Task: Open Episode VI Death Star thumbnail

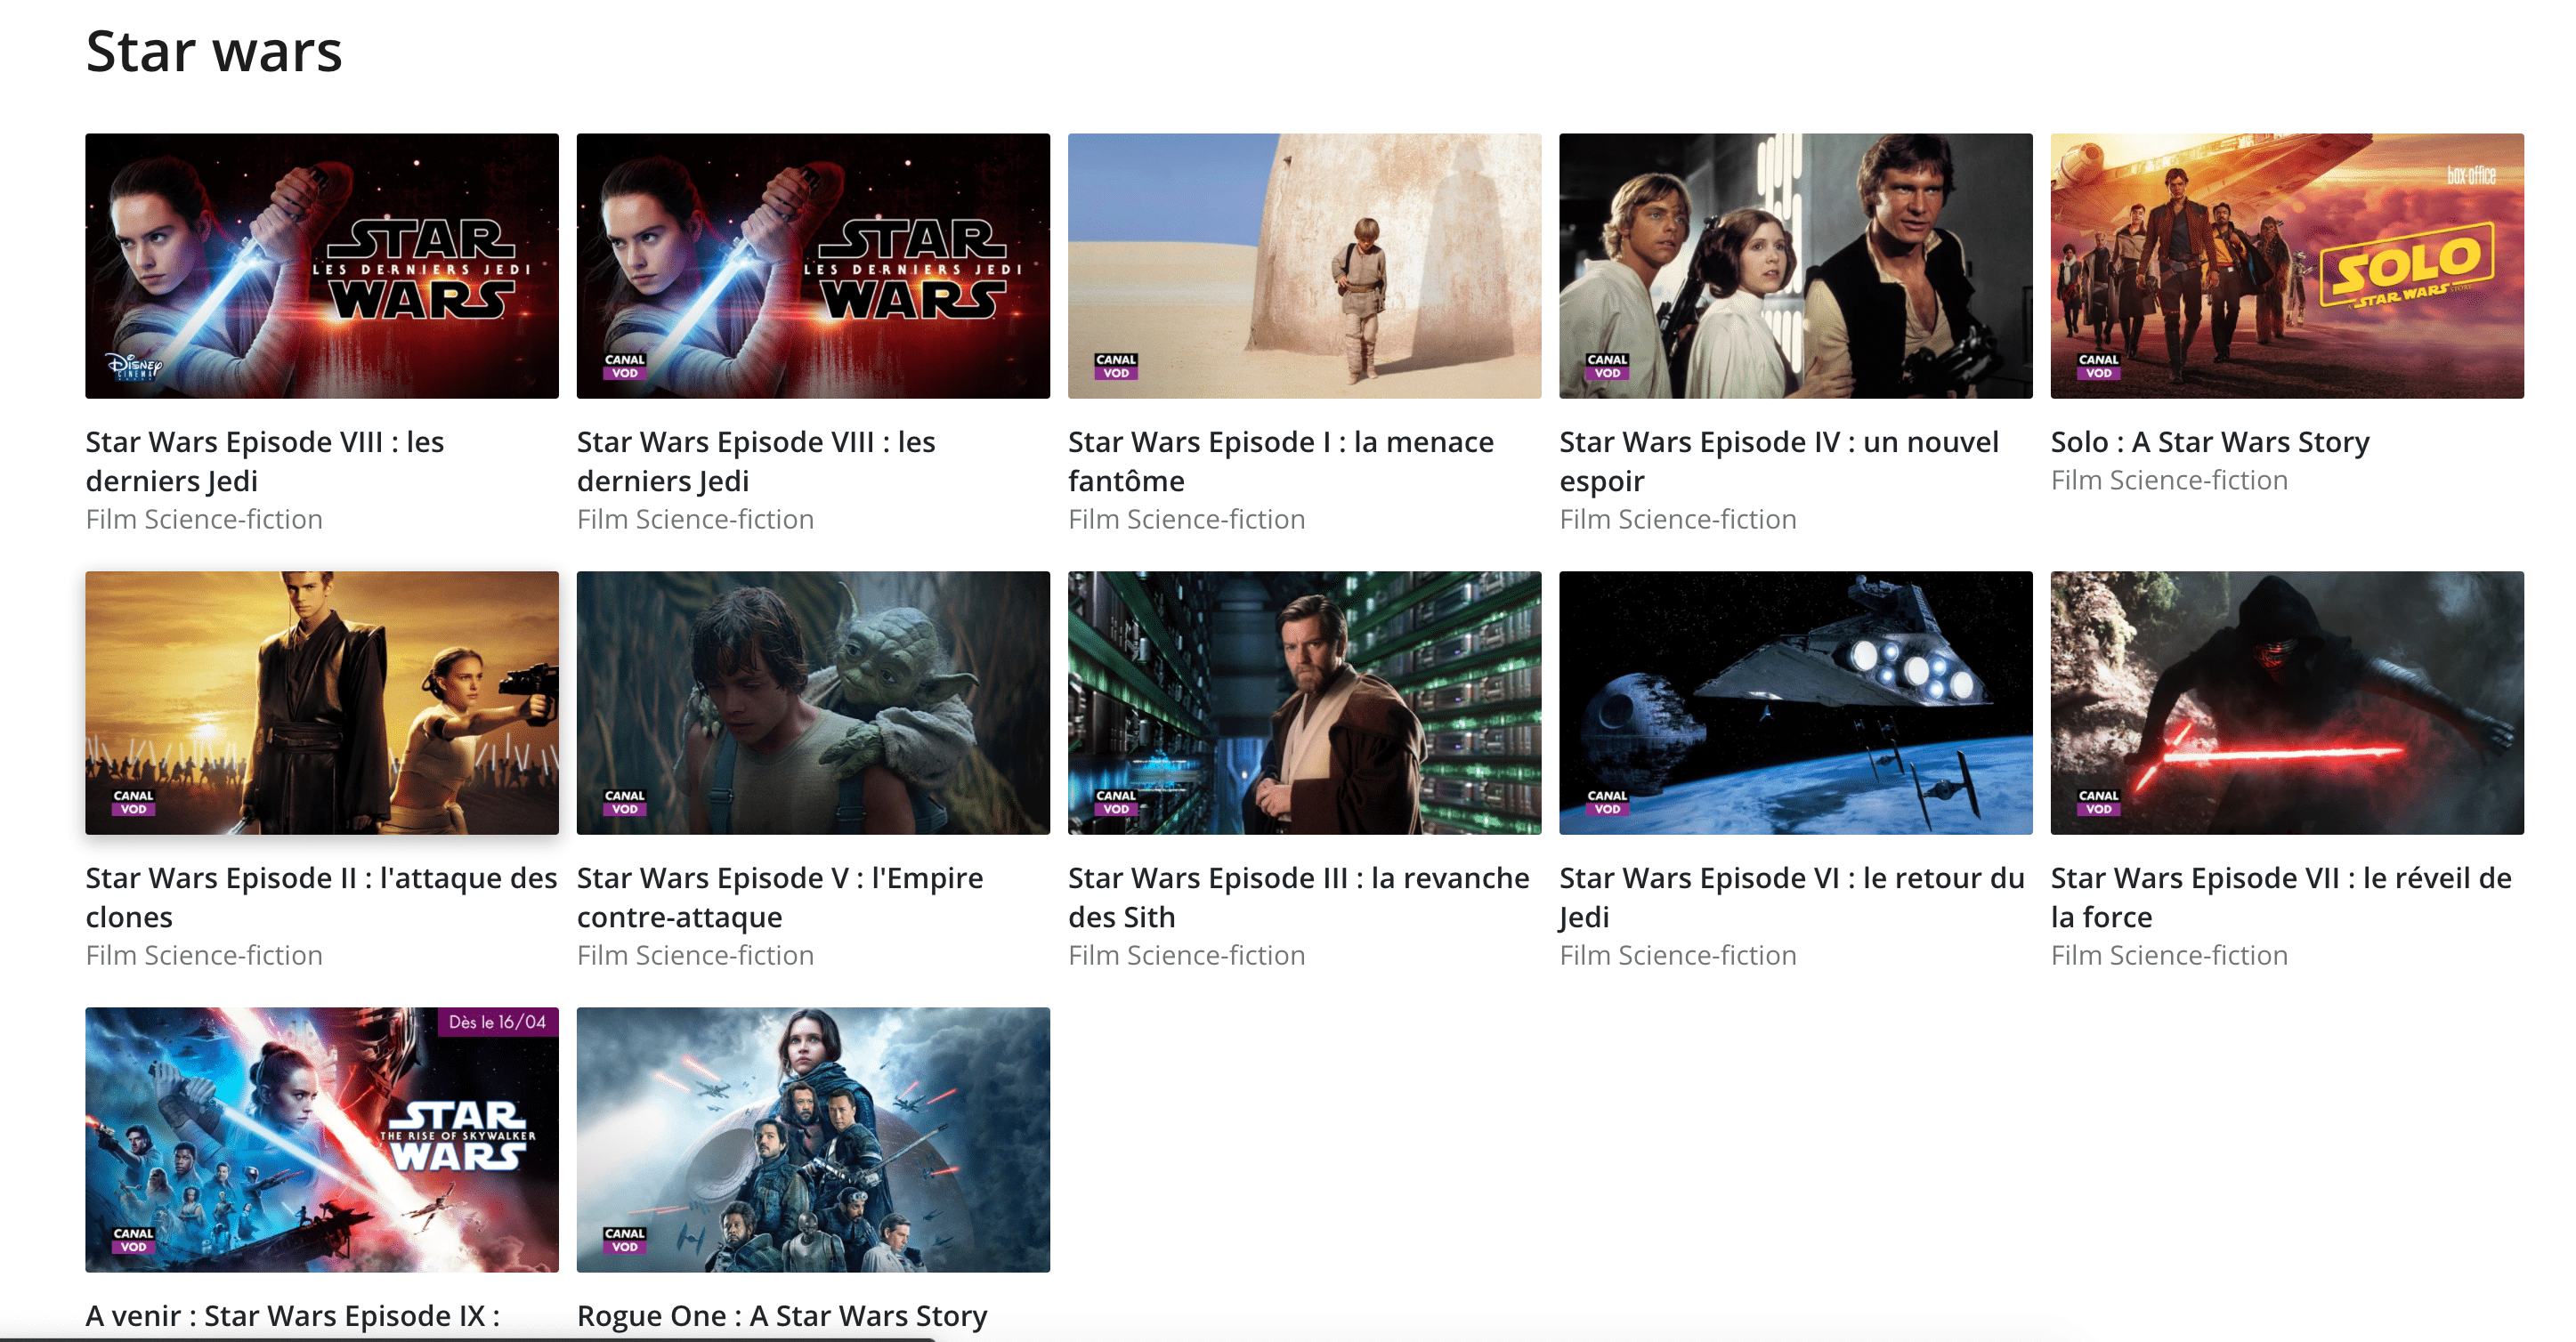Action: pos(1795,702)
